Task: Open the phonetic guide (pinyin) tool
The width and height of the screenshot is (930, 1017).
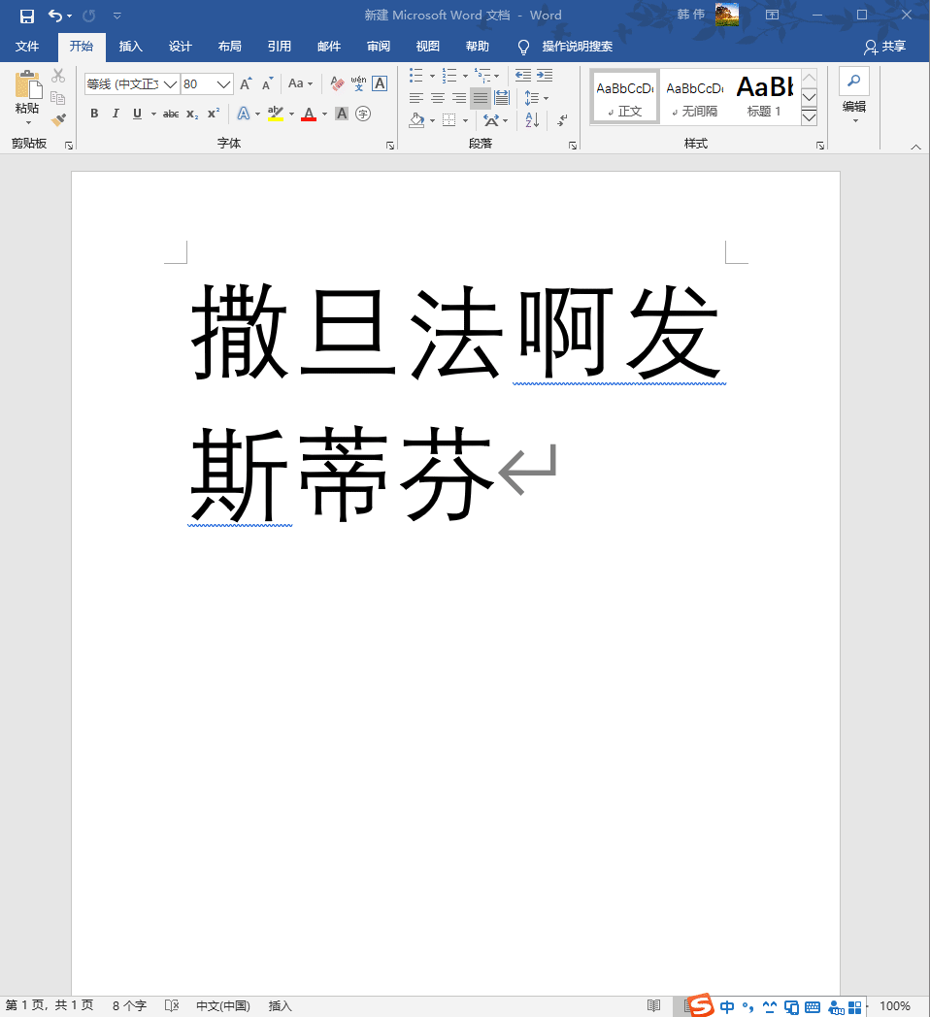Action: (356, 83)
